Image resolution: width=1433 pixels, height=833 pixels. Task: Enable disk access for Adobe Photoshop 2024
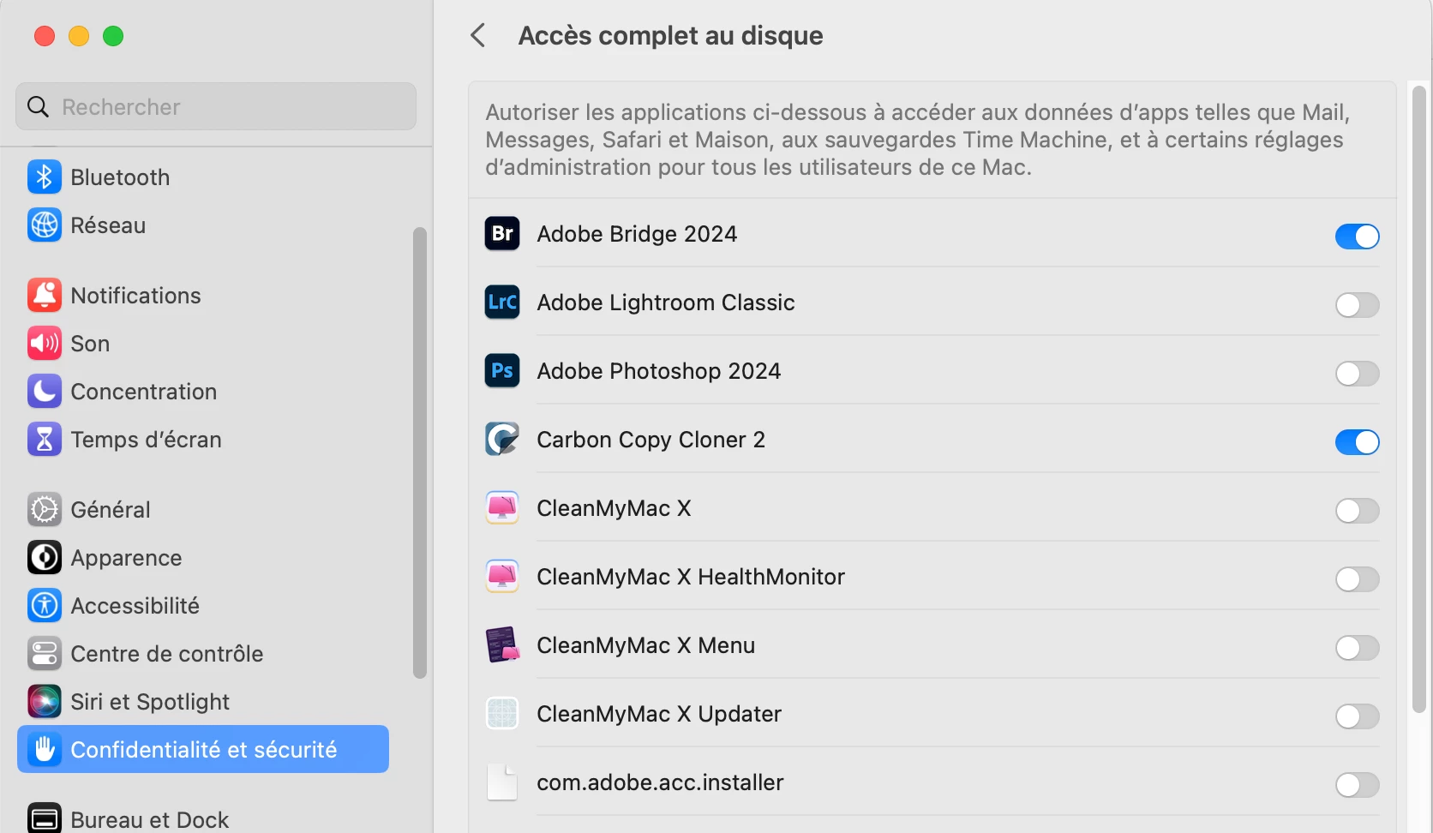pyautogui.click(x=1358, y=374)
